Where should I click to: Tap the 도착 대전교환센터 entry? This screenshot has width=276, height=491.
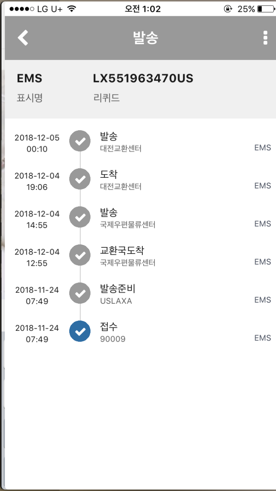121,180
